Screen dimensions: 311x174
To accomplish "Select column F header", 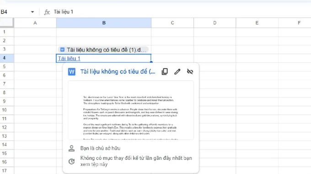I will coord(295,23).
